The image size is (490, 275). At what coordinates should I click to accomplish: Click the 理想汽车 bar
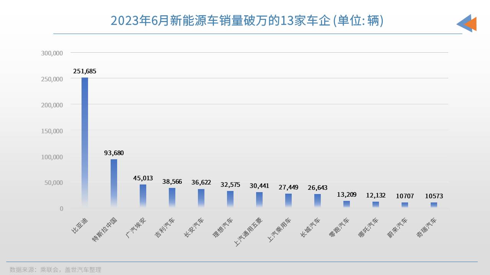(230, 199)
